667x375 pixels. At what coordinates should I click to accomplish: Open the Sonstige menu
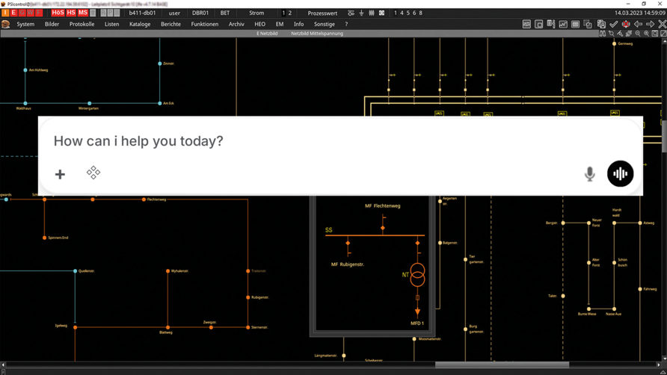point(324,24)
